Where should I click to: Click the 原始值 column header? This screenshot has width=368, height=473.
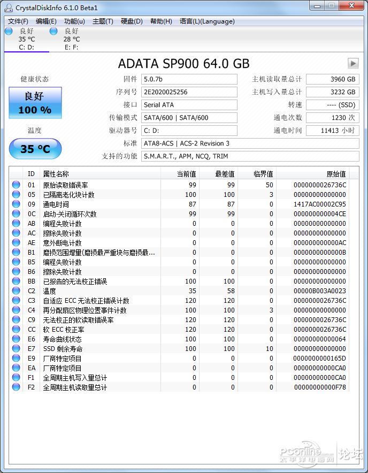[x=312, y=174]
